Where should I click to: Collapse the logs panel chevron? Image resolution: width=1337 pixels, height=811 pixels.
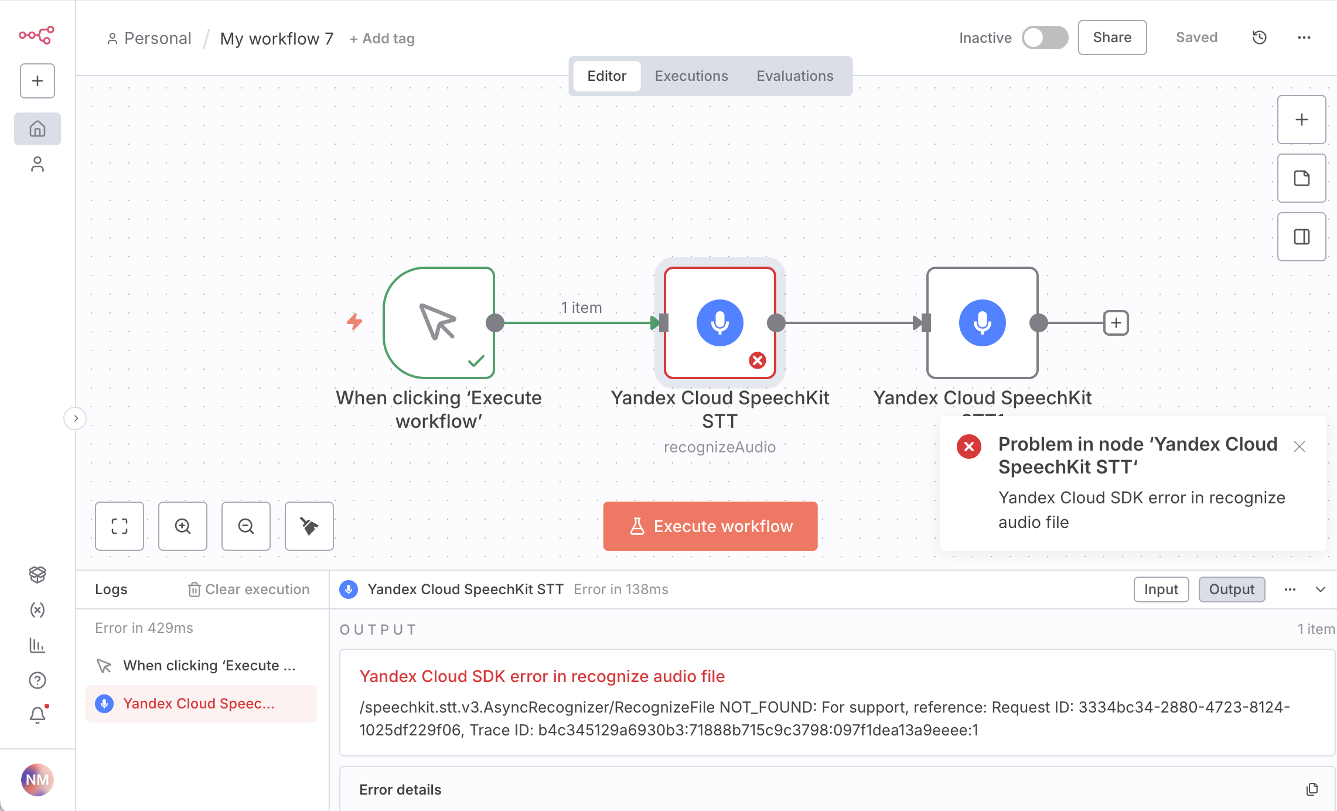[1321, 589]
